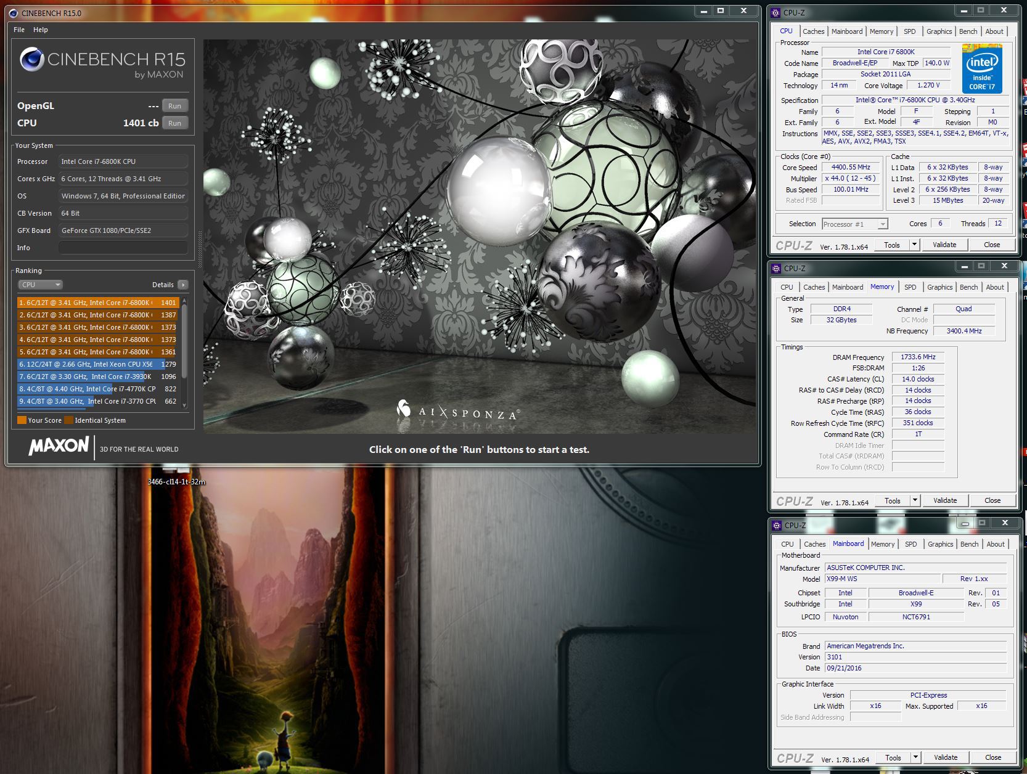Click title bar icon of CPU-Z window showing Mainboard tab
This screenshot has height=774, width=1027.
pos(777,525)
